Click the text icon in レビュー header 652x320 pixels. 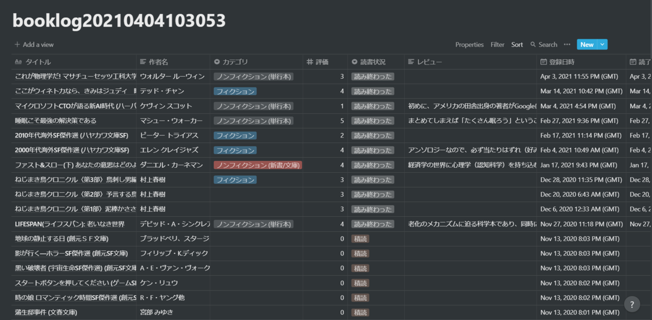[411, 62]
